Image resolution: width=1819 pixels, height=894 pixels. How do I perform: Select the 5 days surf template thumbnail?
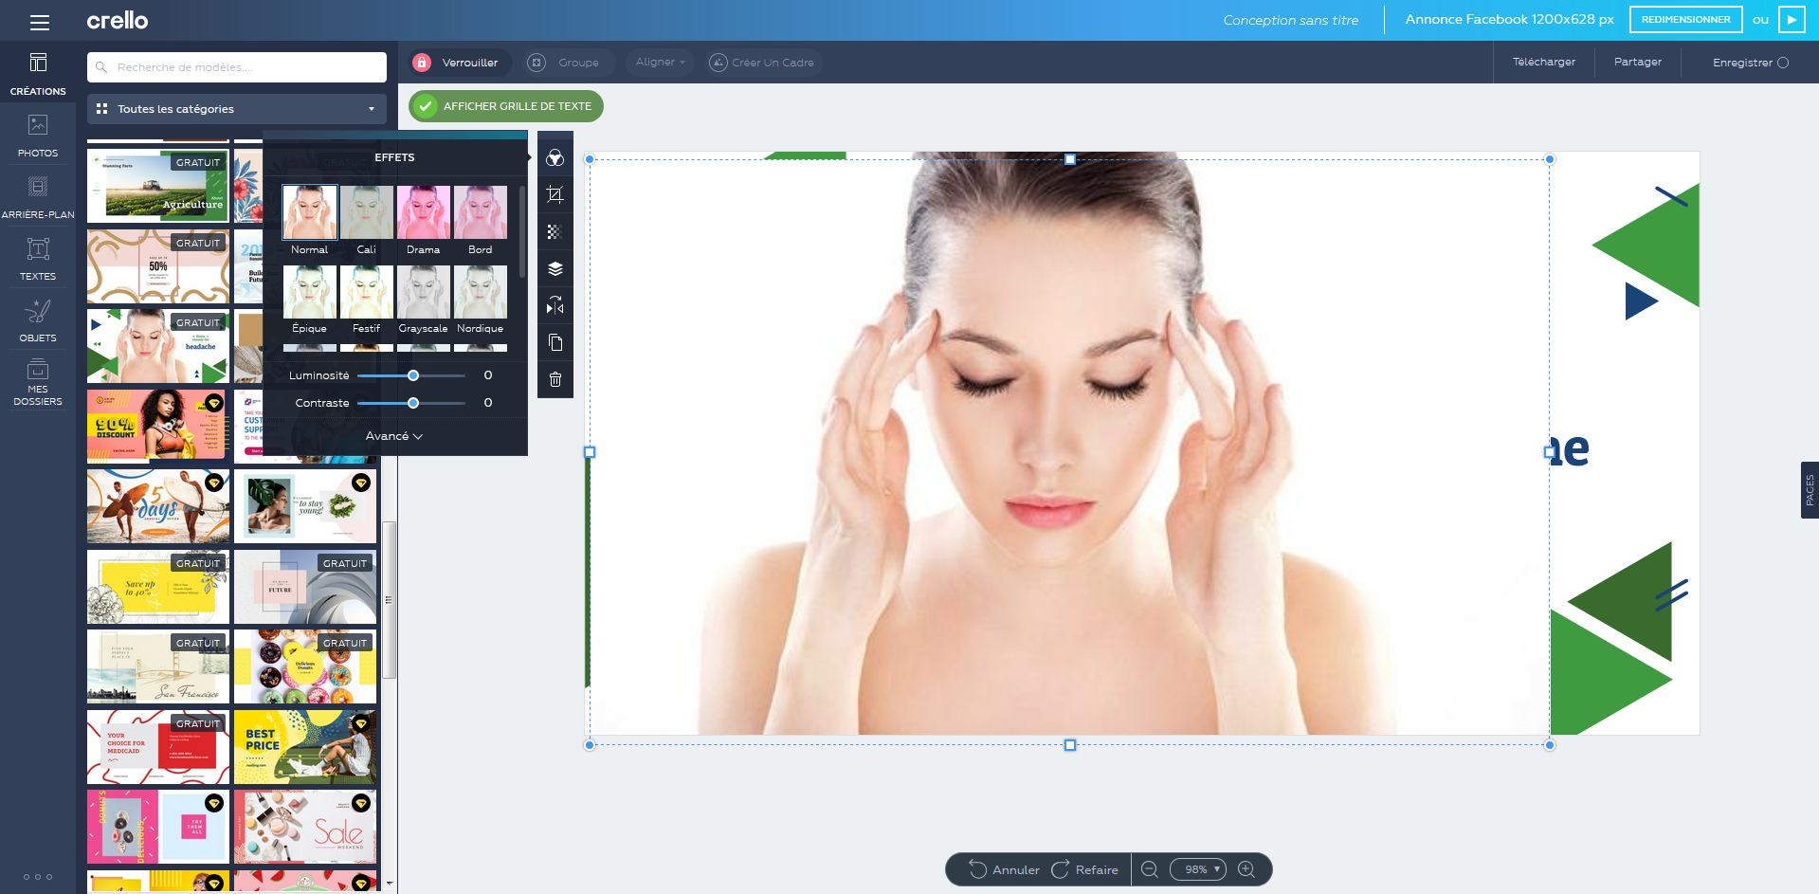point(158,506)
